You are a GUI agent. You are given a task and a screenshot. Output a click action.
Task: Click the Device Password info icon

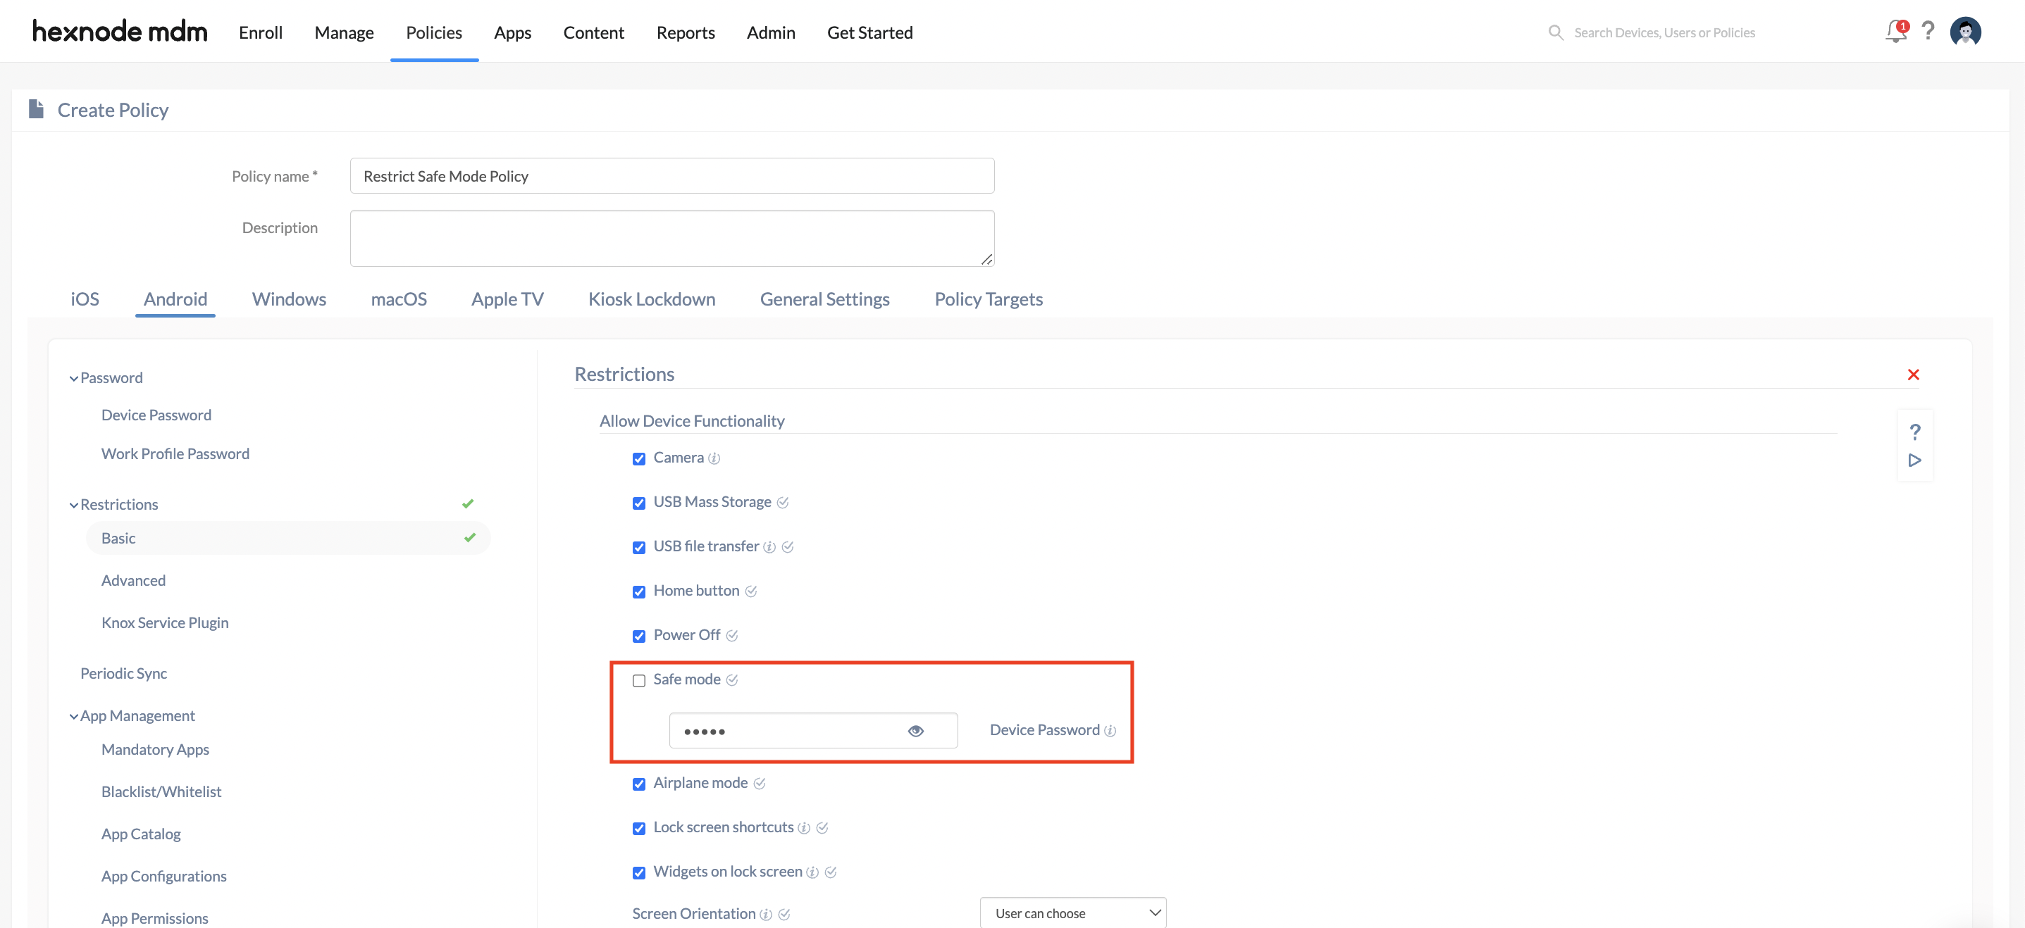pyautogui.click(x=1109, y=731)
